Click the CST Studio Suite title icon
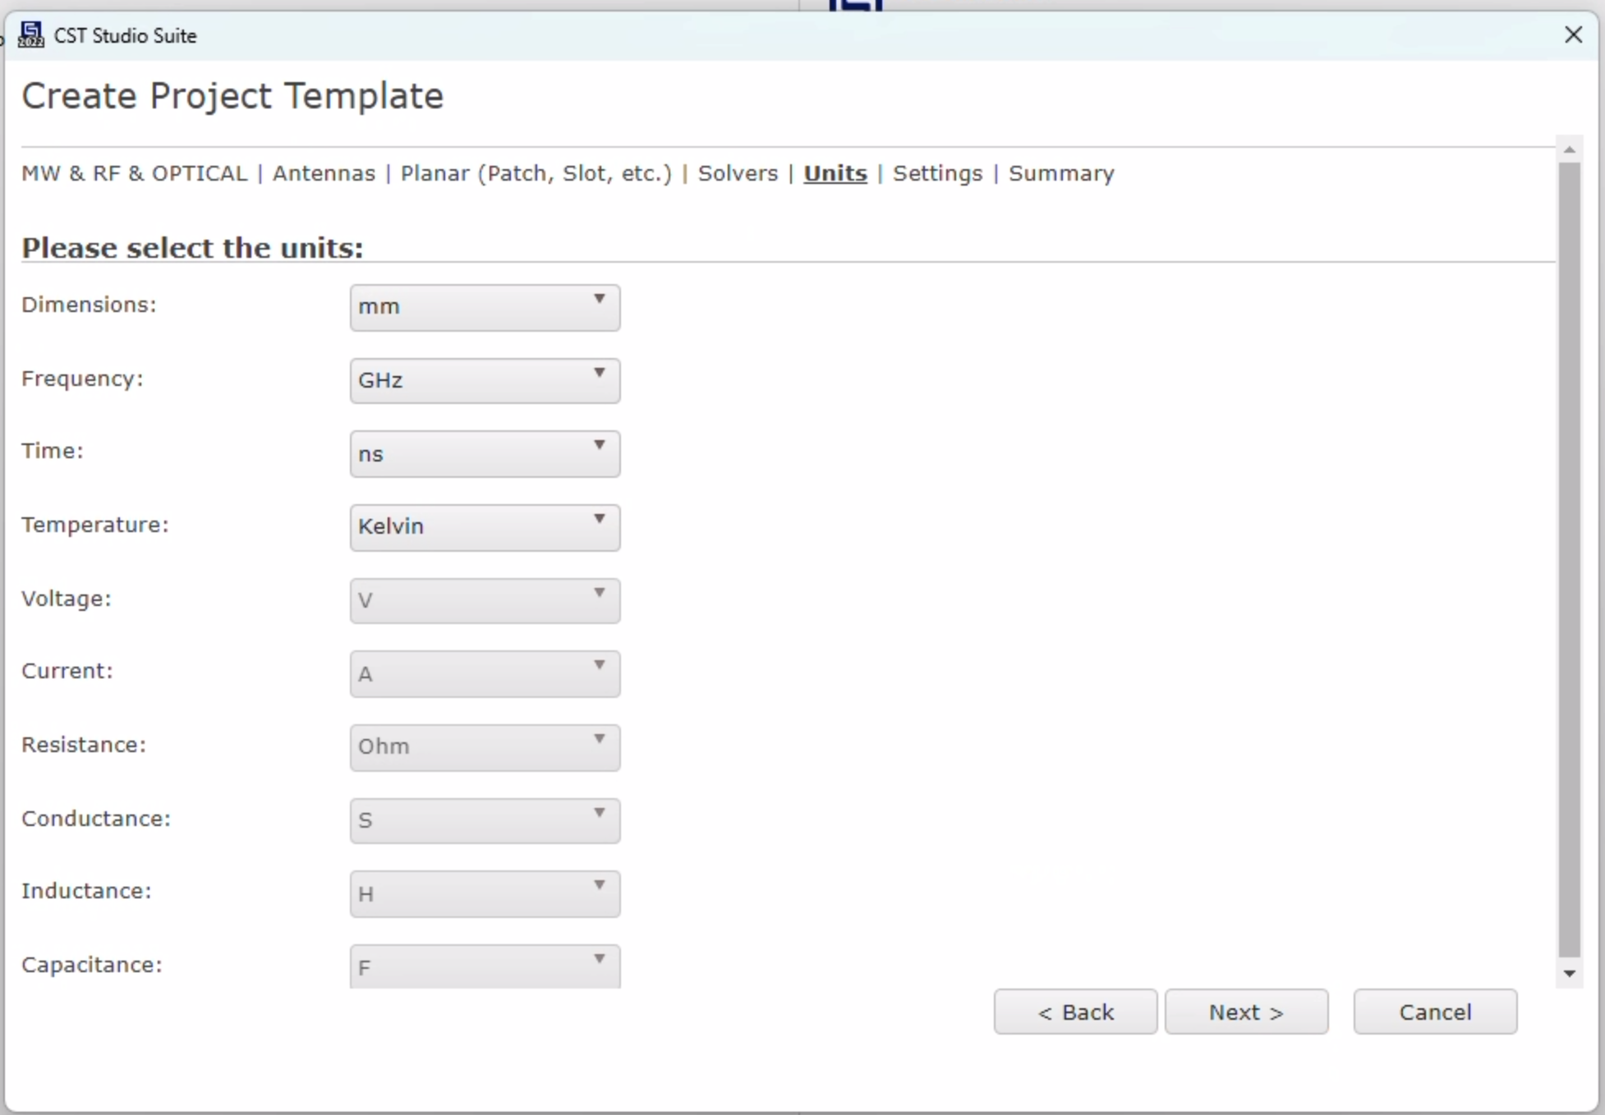The image size is (1605, 1115). (31, 35)
